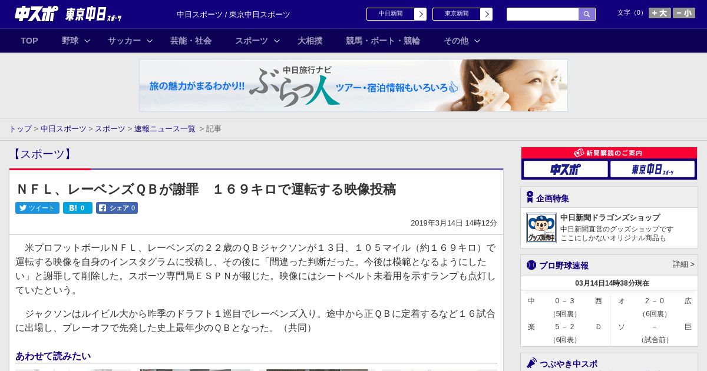
Task: Select the ソ - 巨 pre-game cell
Action: click(x=655, y=333)
